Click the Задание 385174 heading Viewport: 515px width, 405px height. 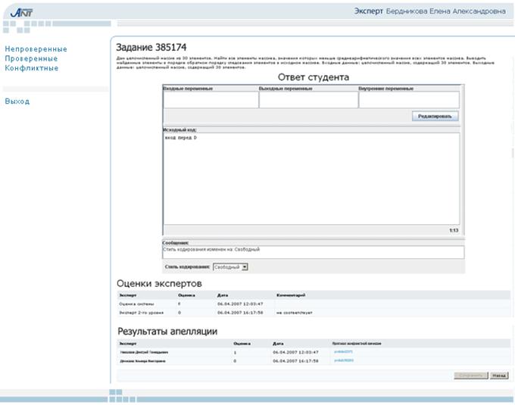(151, 48)
